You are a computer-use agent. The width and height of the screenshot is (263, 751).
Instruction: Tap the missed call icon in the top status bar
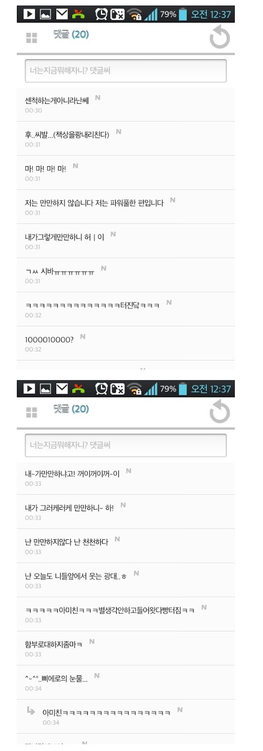pyautogui.click(x=78, y=14)
